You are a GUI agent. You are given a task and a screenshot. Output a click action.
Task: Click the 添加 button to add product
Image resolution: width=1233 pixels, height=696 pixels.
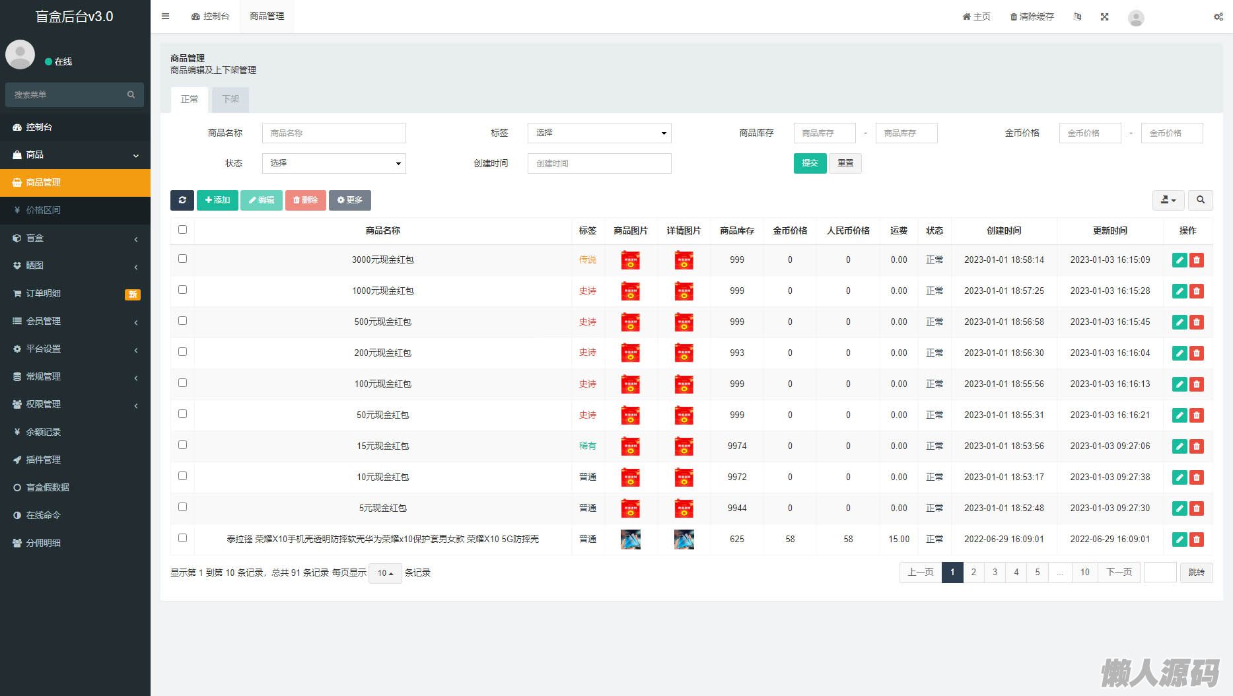coord(217,200)
